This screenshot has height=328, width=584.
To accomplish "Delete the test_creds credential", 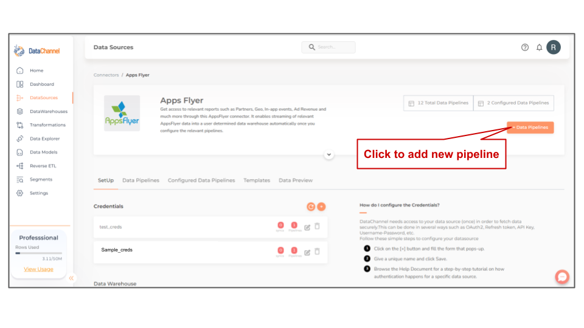I will pyautogui.click(x=318, y=226).
